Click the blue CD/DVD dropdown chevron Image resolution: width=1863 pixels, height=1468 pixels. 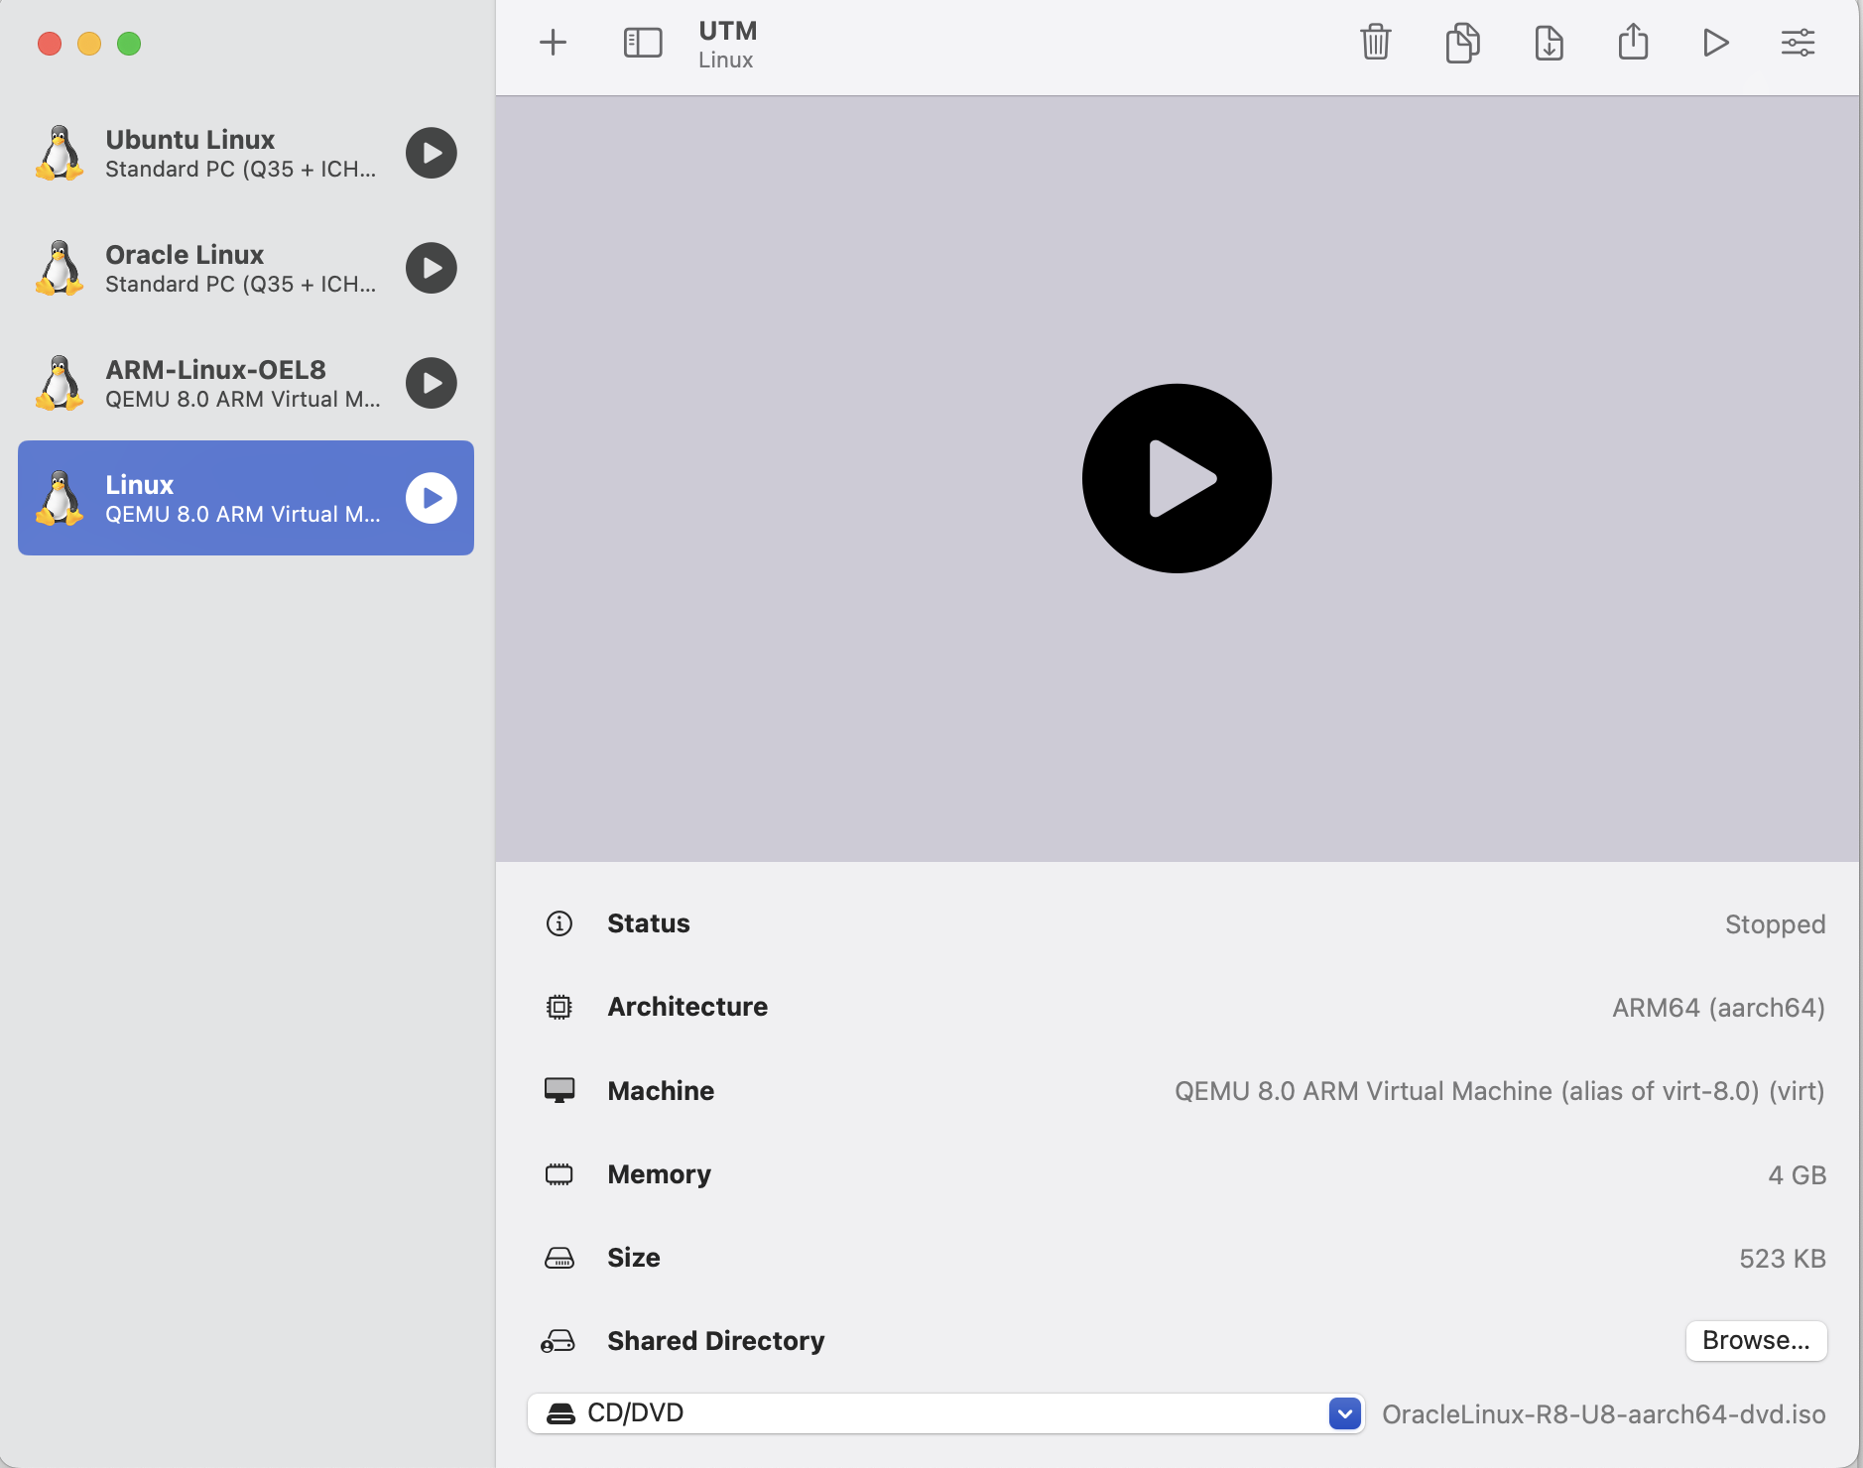click(x=1344, y=1412)
